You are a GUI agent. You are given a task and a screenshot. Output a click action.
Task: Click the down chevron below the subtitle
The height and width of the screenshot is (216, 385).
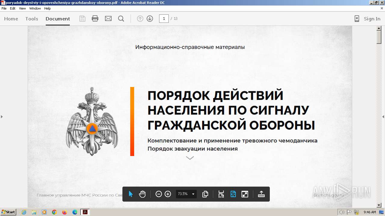(x=190, y=158)
